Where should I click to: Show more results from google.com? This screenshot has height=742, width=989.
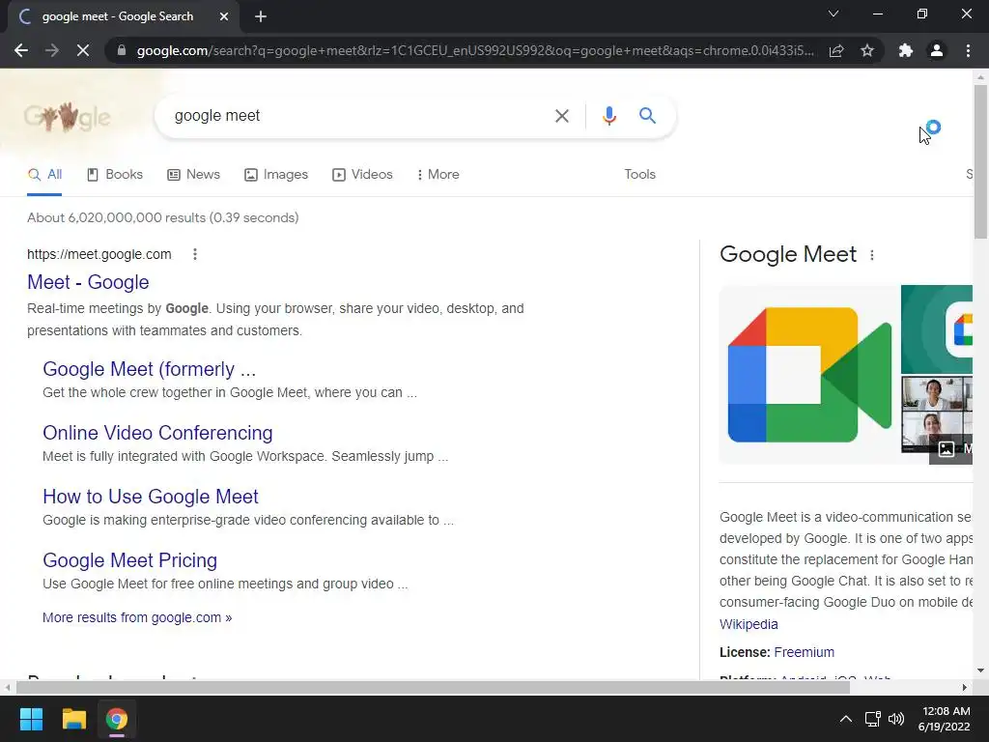pos(137,617)
